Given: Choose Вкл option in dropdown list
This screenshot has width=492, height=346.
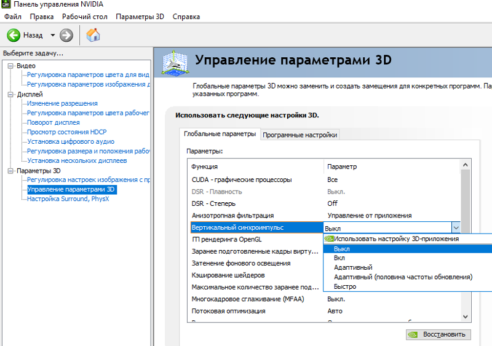Looking at the screenshot, I should pos(407,258).
